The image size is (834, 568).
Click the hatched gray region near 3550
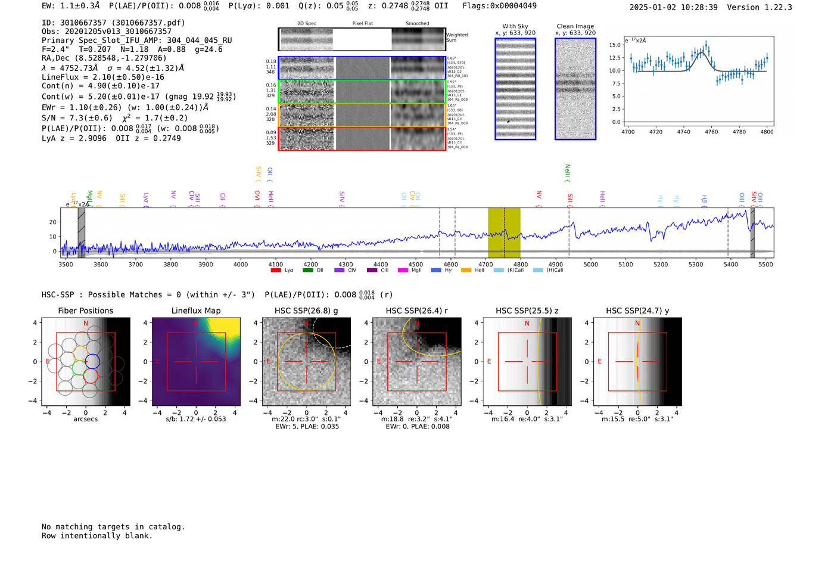(82, 232)
